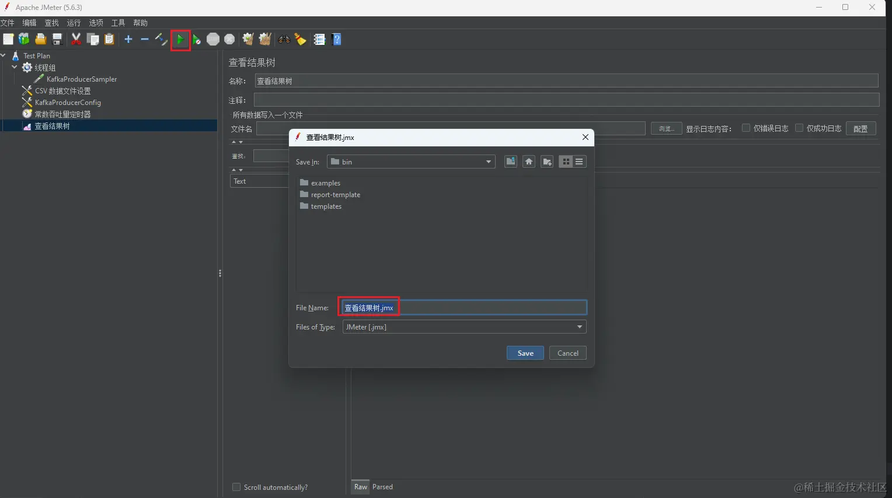Start the test with green play icon
The image size is (892, 498).
tap(180, 40)
